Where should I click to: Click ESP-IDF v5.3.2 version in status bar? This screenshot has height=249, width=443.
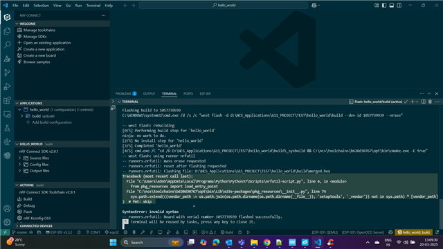59,232
